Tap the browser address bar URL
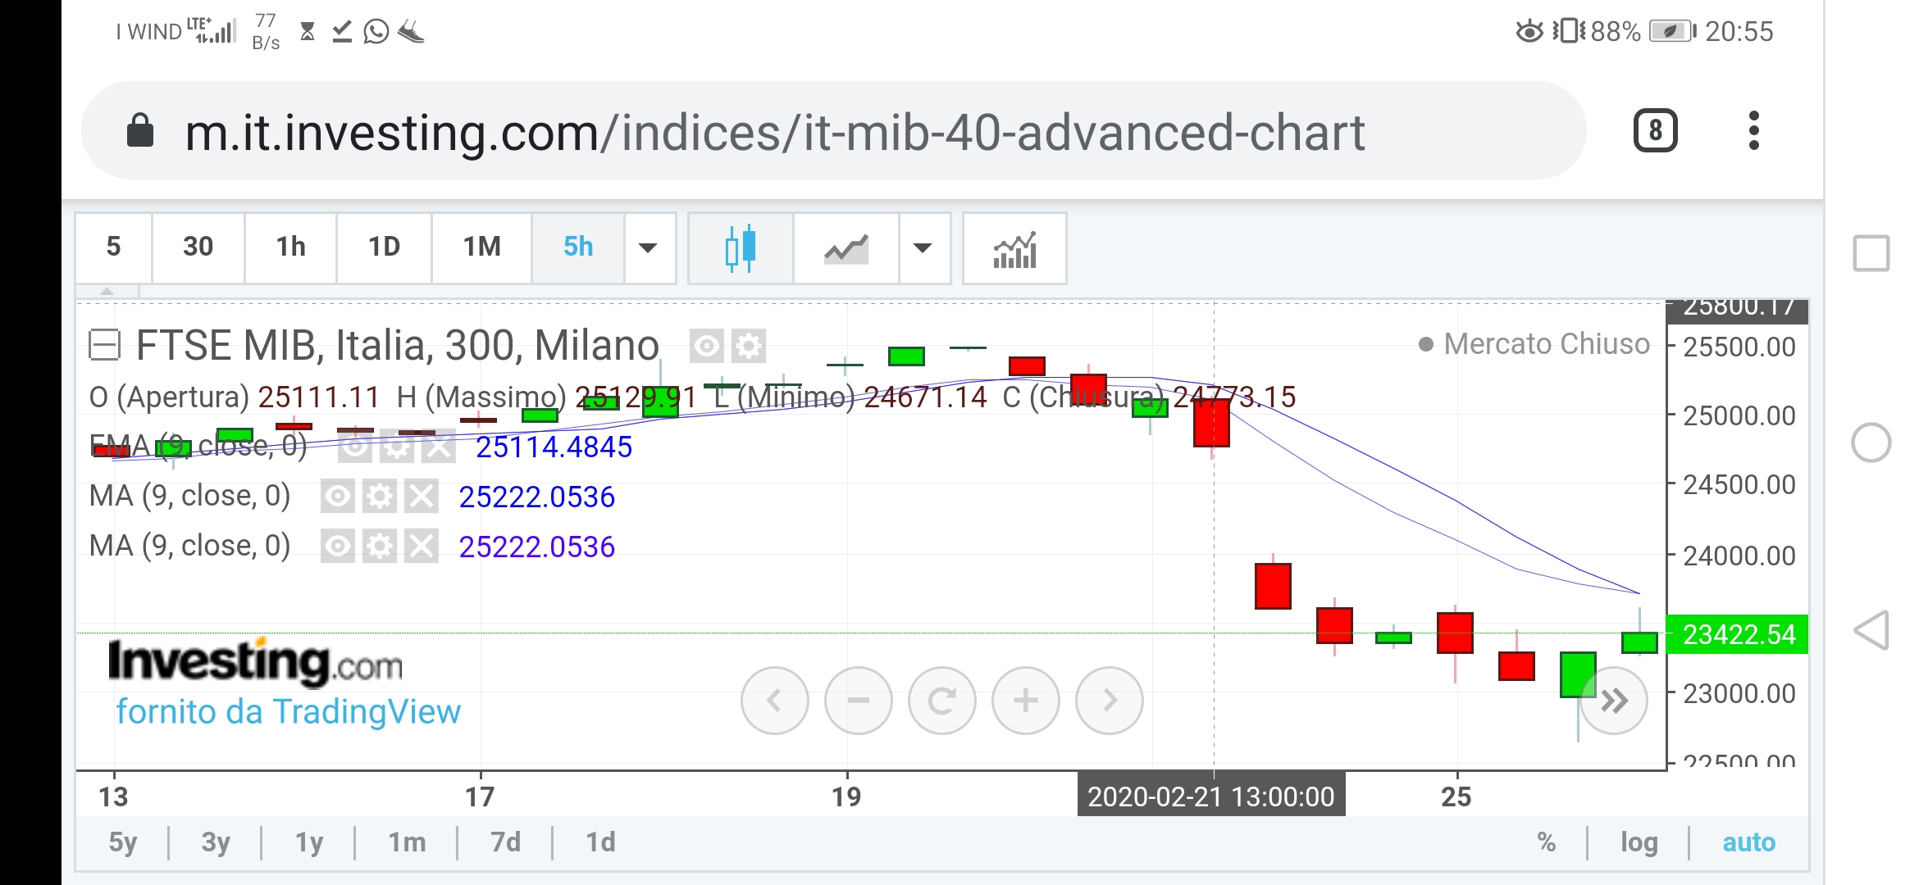The height and width of the screenshot is (885, 1919). click(775, 132)
